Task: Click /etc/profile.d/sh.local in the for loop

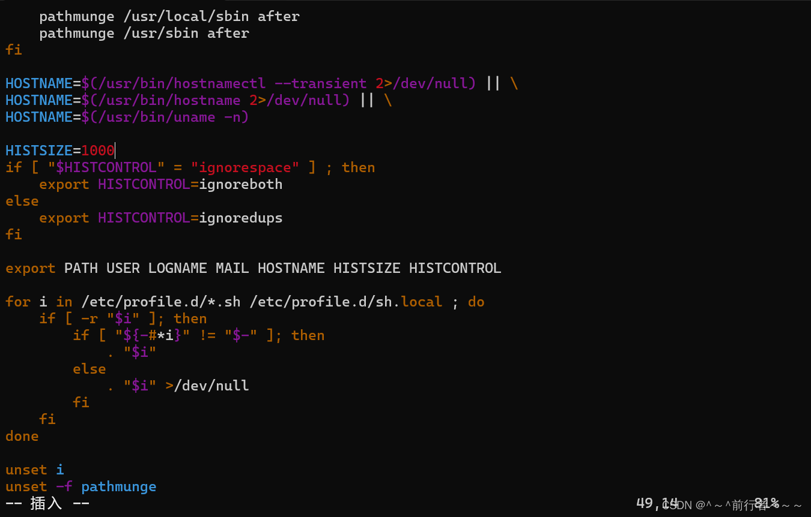Action: pos(346,302)
